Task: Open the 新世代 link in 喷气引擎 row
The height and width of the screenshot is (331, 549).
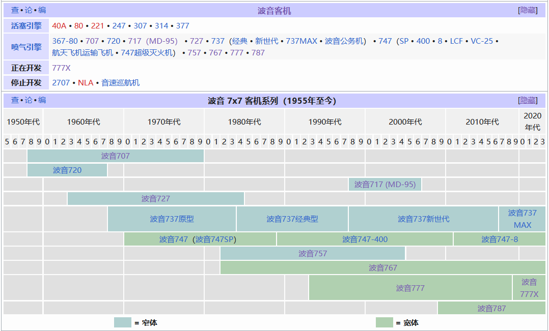Action: [x=266, y=41]
